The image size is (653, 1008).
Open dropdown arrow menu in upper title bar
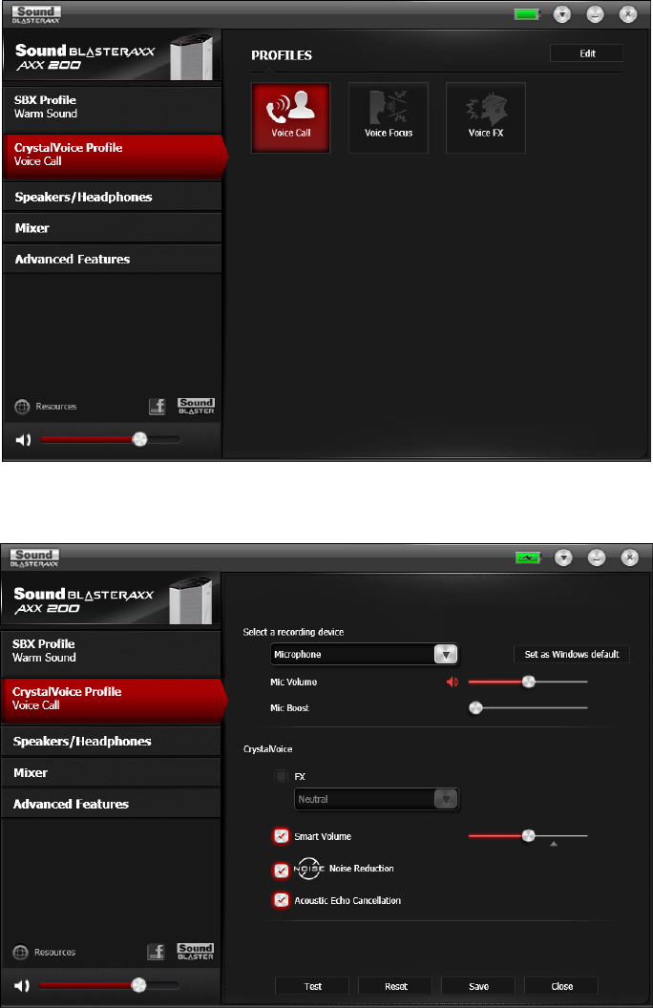(x=562, y=14)
